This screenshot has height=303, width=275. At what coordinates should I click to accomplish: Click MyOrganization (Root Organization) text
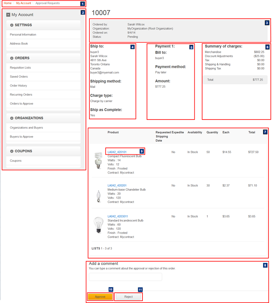coord(150,29)
